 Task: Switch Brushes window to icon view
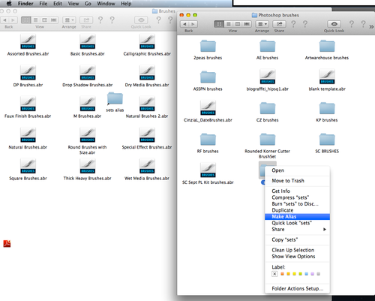click(x=26, y=20)
